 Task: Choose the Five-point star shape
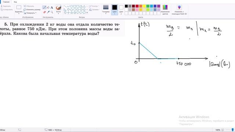(72, 13)
